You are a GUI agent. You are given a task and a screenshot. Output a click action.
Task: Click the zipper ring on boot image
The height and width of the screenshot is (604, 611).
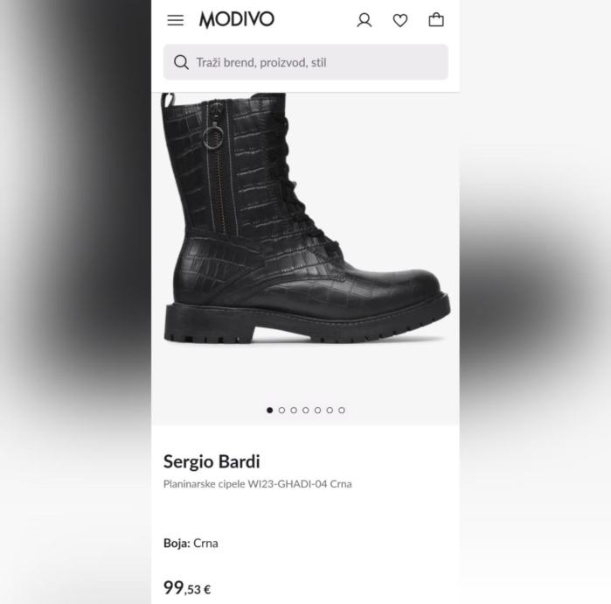(212, 136)
